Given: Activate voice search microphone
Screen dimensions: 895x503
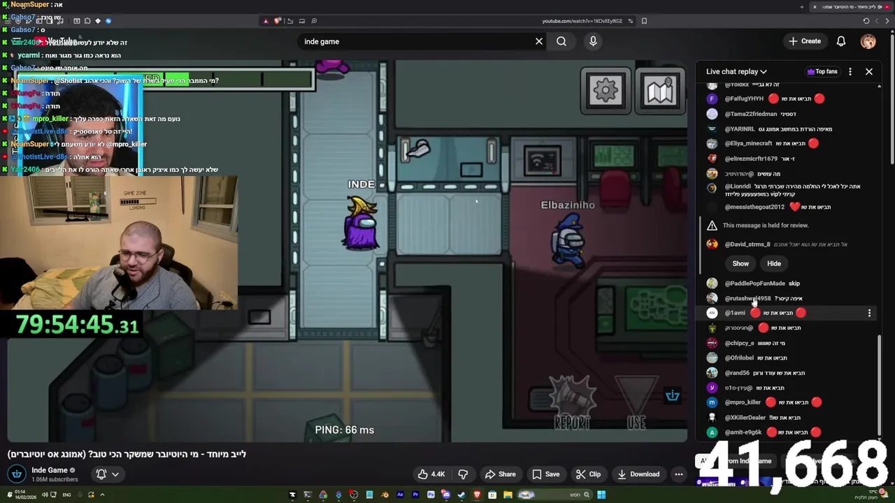Looking at the screenshot, I should click(593, 41).
